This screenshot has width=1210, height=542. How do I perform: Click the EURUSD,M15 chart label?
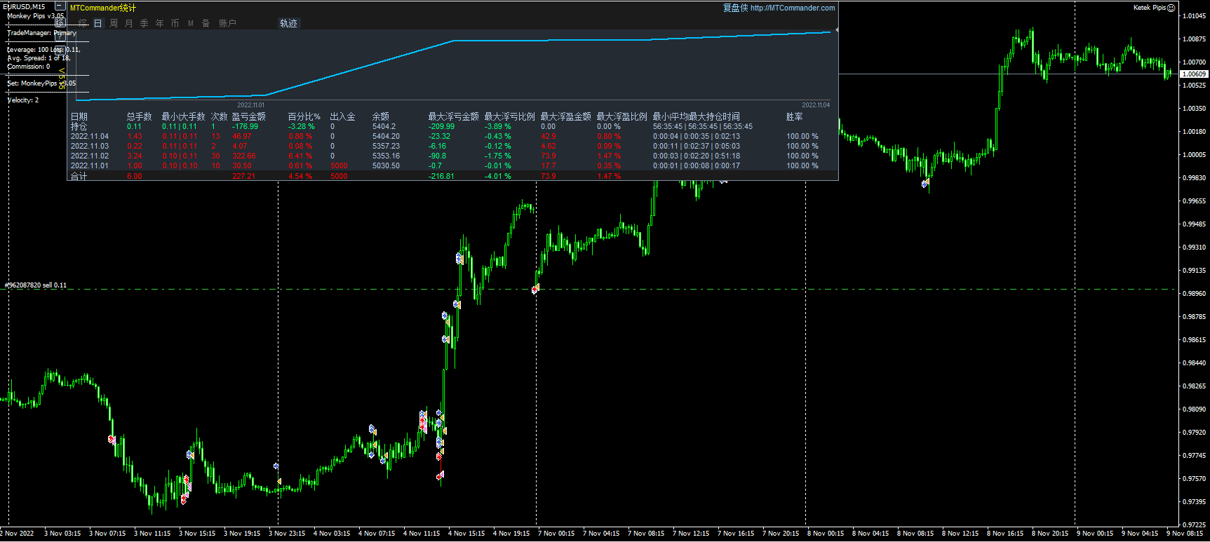(25, 6)
